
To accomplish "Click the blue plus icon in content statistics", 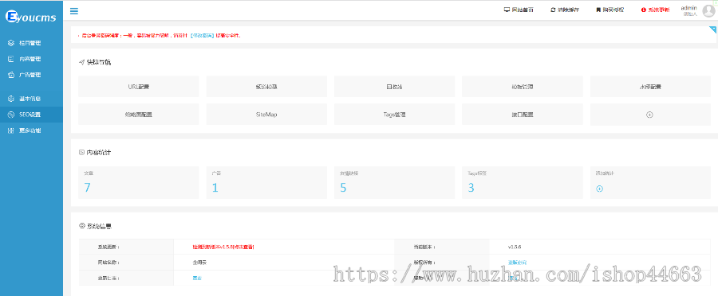I will tap(599, 189).
